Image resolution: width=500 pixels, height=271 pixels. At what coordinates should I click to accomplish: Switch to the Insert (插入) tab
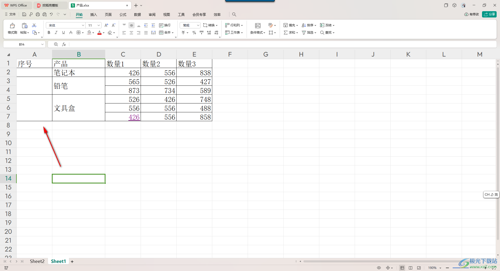93,15
